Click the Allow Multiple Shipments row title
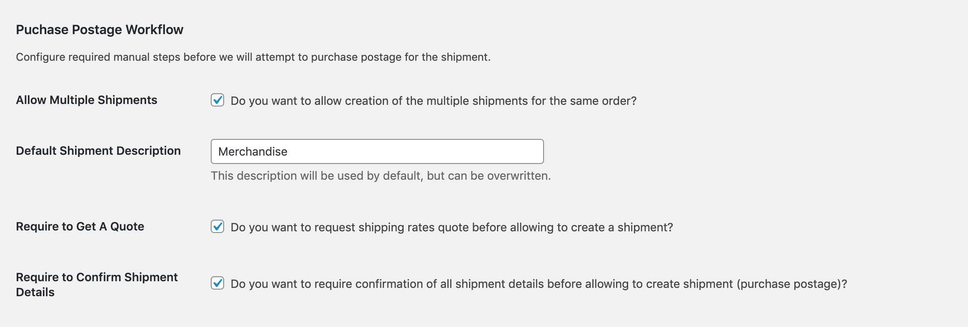 [87, 100]
